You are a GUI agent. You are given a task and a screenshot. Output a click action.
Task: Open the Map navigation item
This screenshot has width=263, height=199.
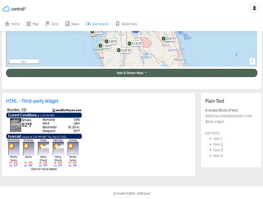[x=32, y=24]
